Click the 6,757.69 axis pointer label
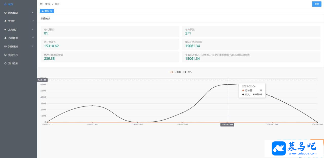324x158 pixels. point(43,80)
